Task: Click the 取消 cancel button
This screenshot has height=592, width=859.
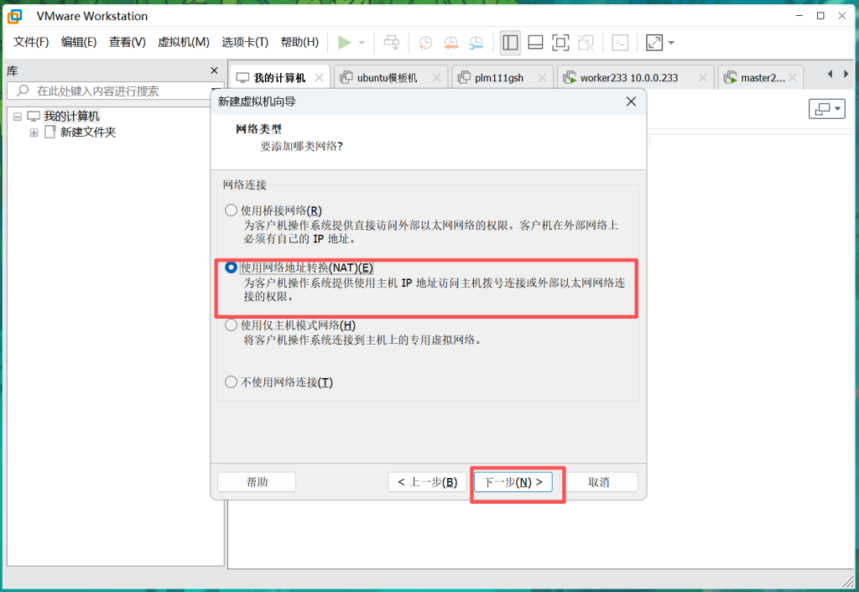Action: [x=599, y=482]
